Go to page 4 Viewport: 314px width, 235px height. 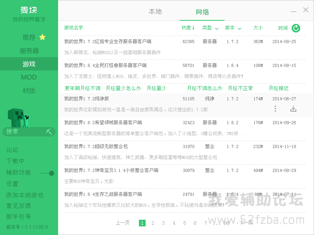click(x=174, y=223)
